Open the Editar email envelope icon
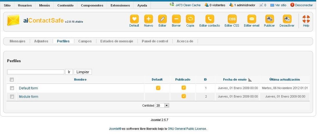319x136 pixels. [x=252, y=19]
